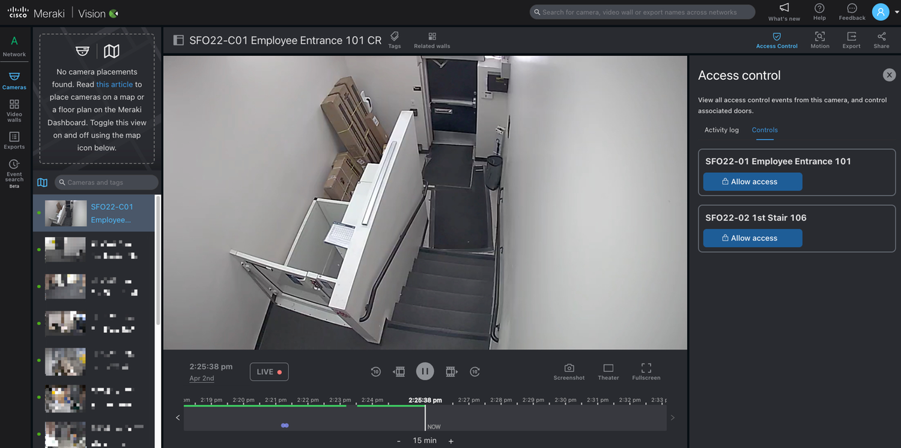
Task: Toggle the map view with map icon
Action: 42,182
